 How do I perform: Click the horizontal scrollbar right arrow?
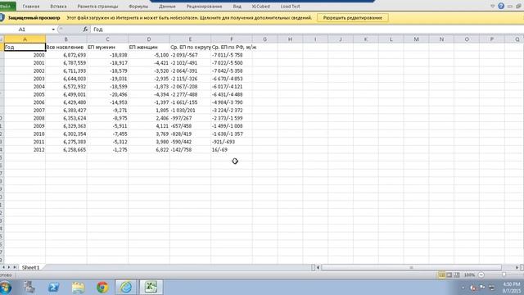517,267
